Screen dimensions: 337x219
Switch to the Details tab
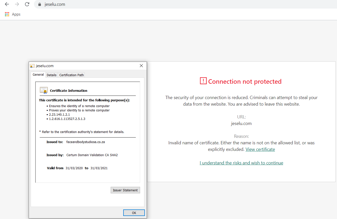coord(52,75)
